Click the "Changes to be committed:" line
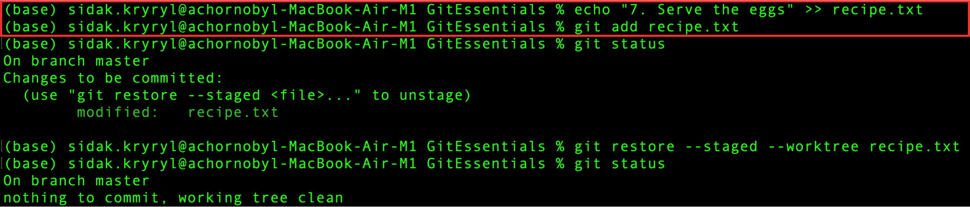 [113, 79]
